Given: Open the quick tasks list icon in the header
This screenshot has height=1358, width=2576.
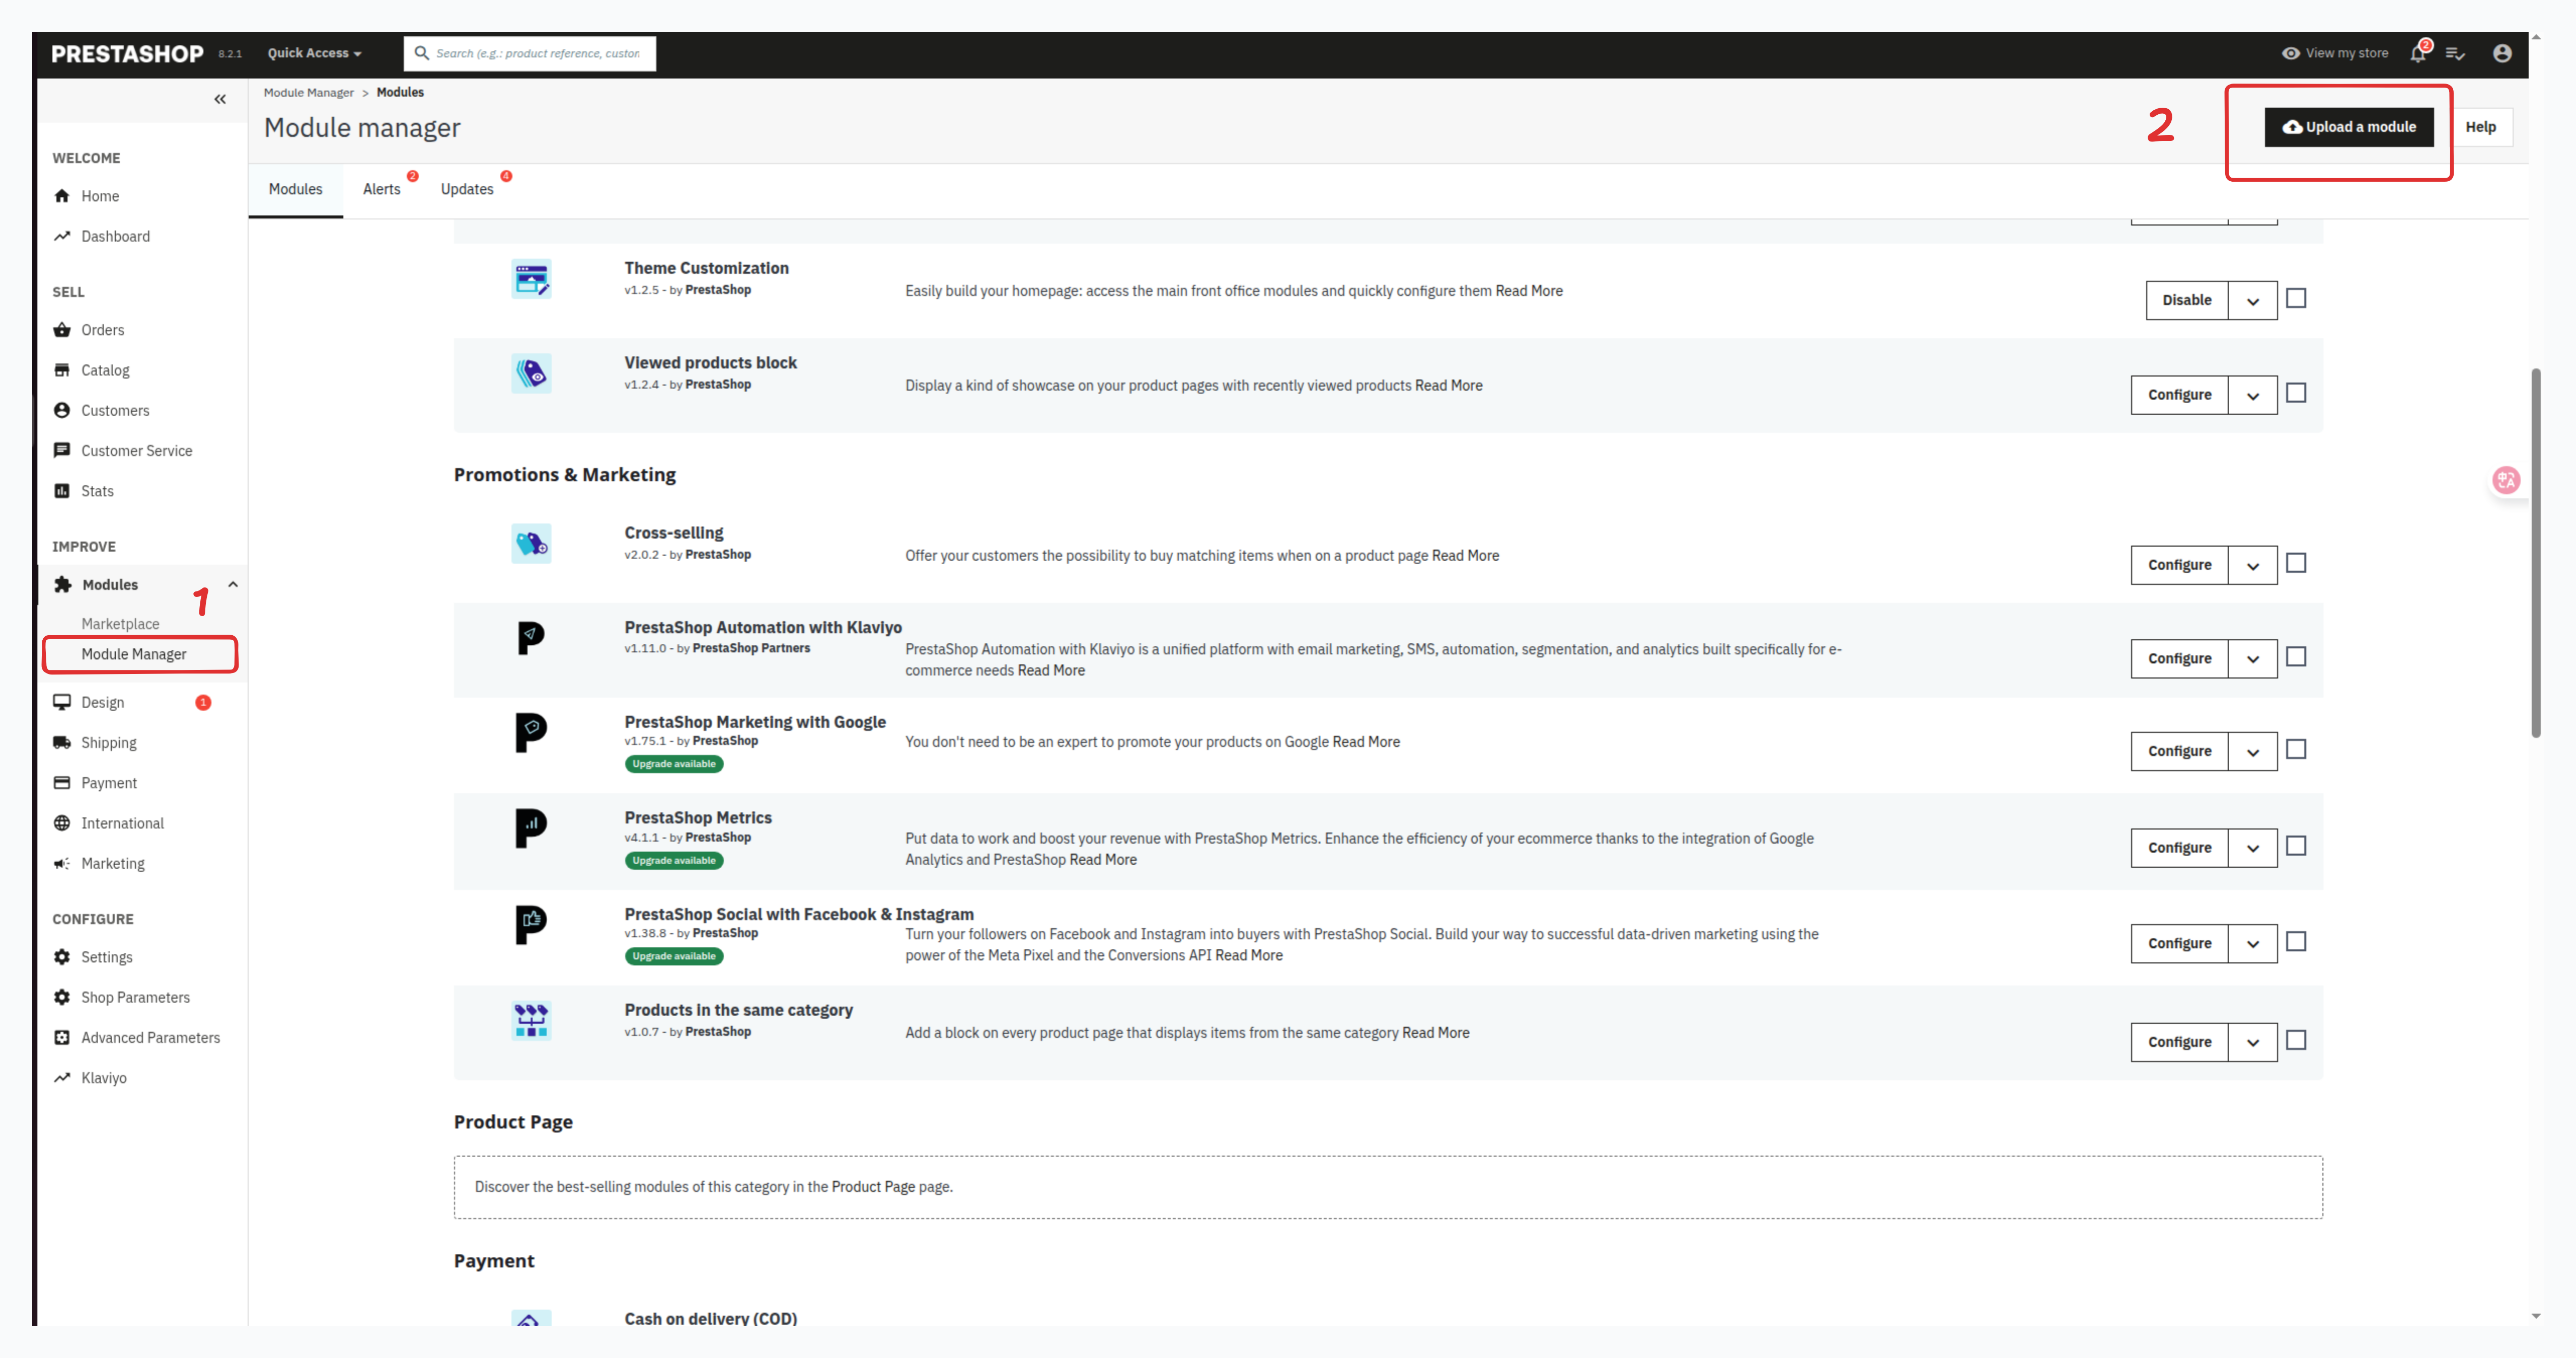Looking at the screenshot, I should [2455, 53].
